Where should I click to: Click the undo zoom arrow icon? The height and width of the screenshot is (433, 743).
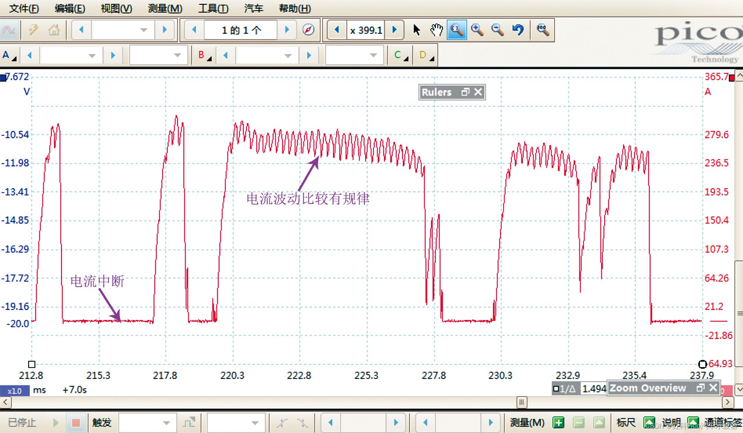click(518, 30)
